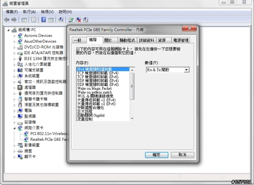The height and width of the screenshot is (185, 254).
Task: Click Show/hide console tree toolbar icon
Action: 24,20
